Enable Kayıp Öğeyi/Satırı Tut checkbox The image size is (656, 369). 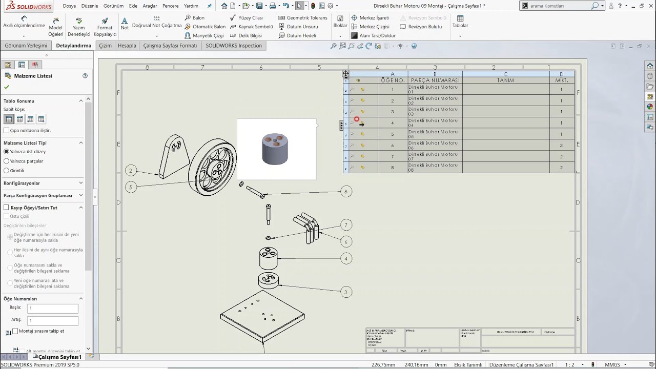[7, 208]
